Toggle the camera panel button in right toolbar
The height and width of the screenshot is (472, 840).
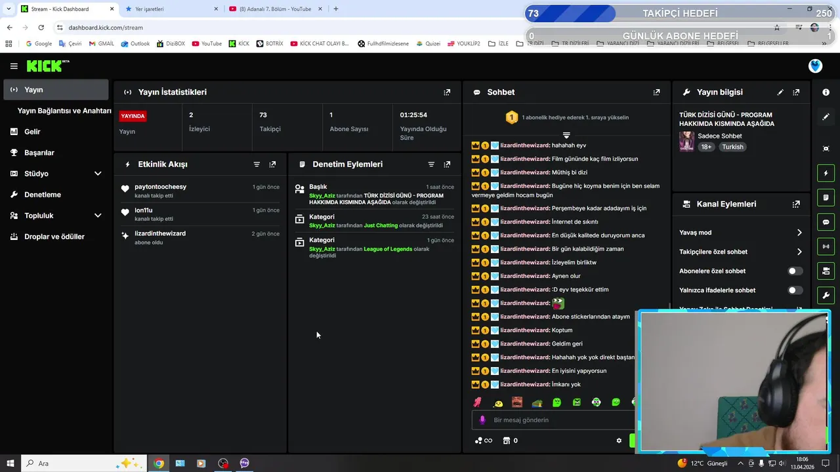(x=826, y=271)
